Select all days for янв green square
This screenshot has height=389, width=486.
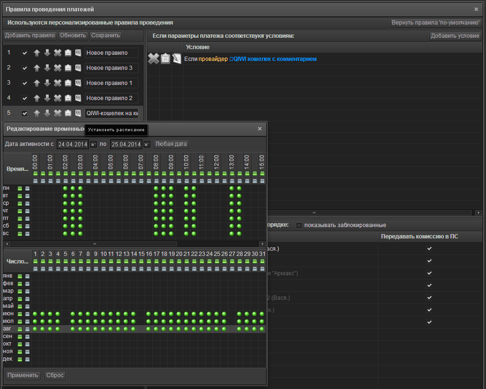coord(20,276)
